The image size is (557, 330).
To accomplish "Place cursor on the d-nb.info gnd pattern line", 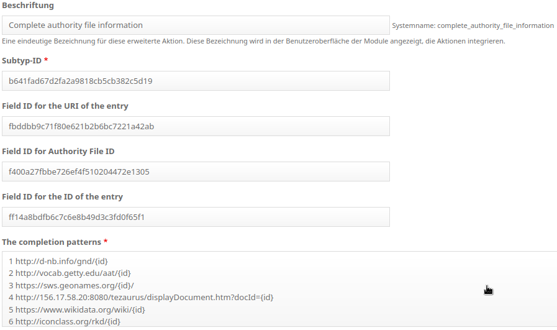I will point(58,262).
